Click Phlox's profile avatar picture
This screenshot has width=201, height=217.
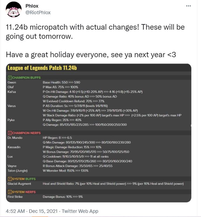(13, 9)
